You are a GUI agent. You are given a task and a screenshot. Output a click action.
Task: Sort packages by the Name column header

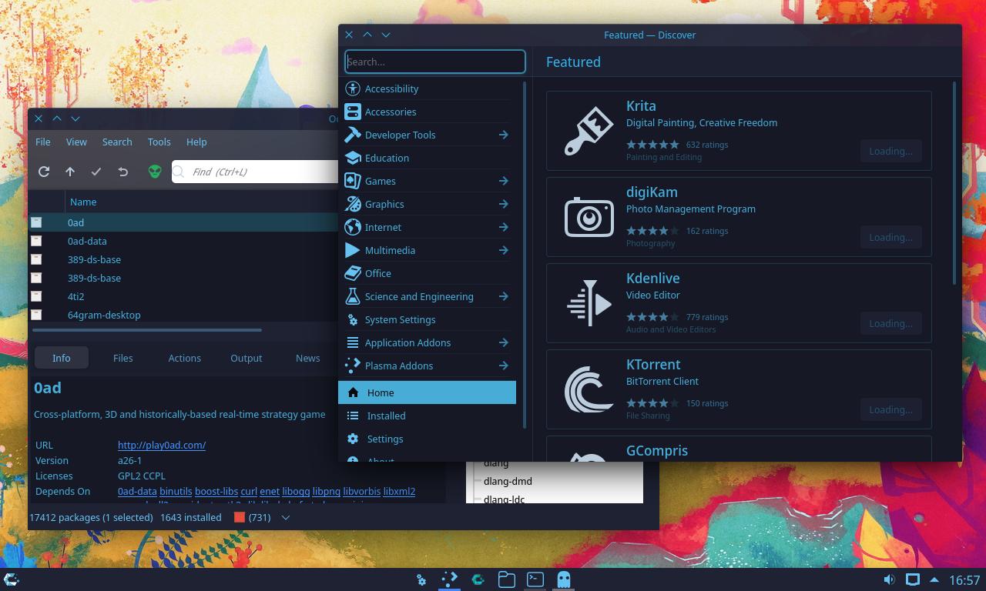83,202
